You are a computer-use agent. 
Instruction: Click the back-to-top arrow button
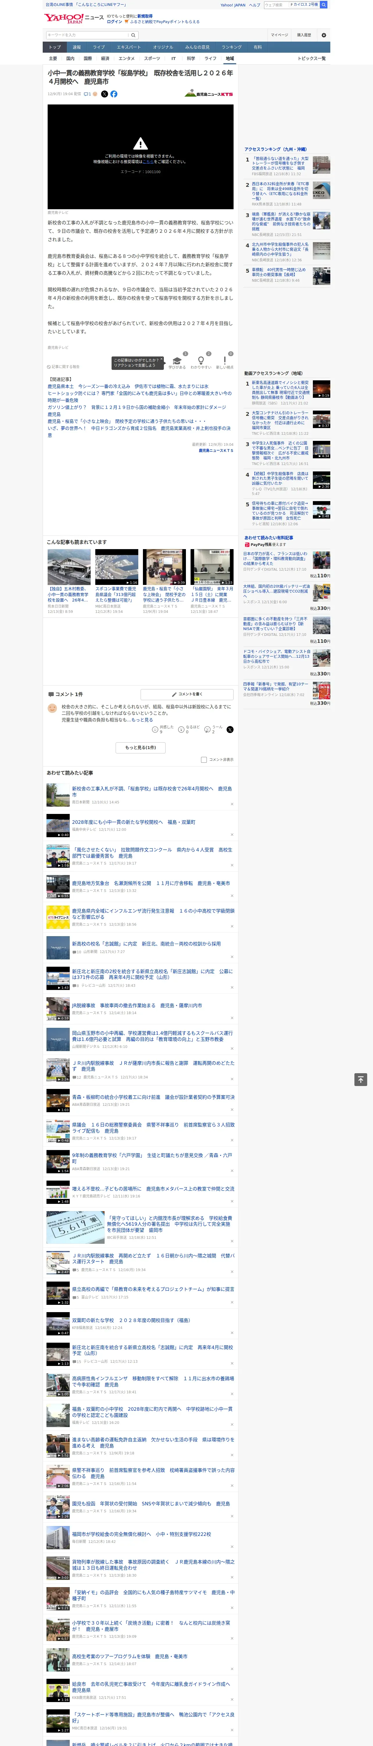360,1080
